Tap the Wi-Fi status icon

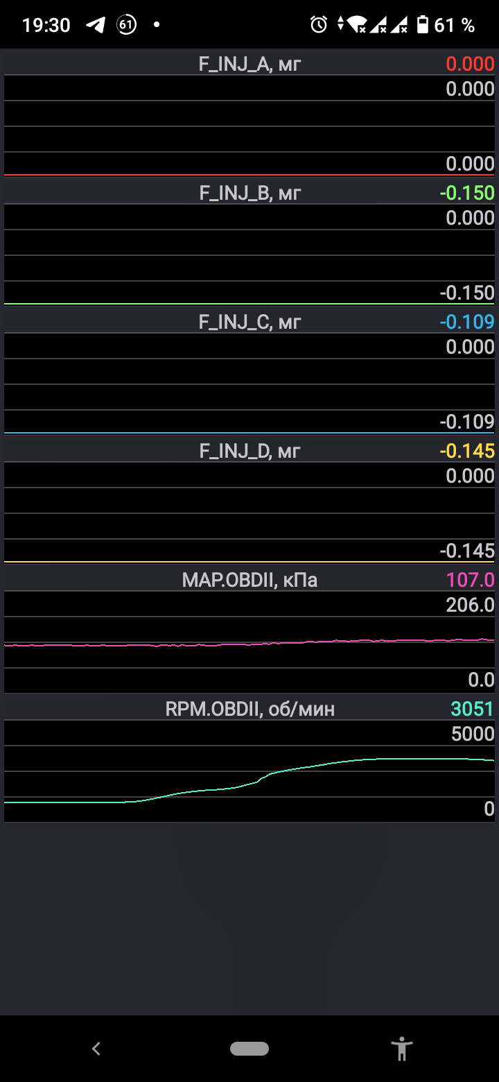coord(357,26)
